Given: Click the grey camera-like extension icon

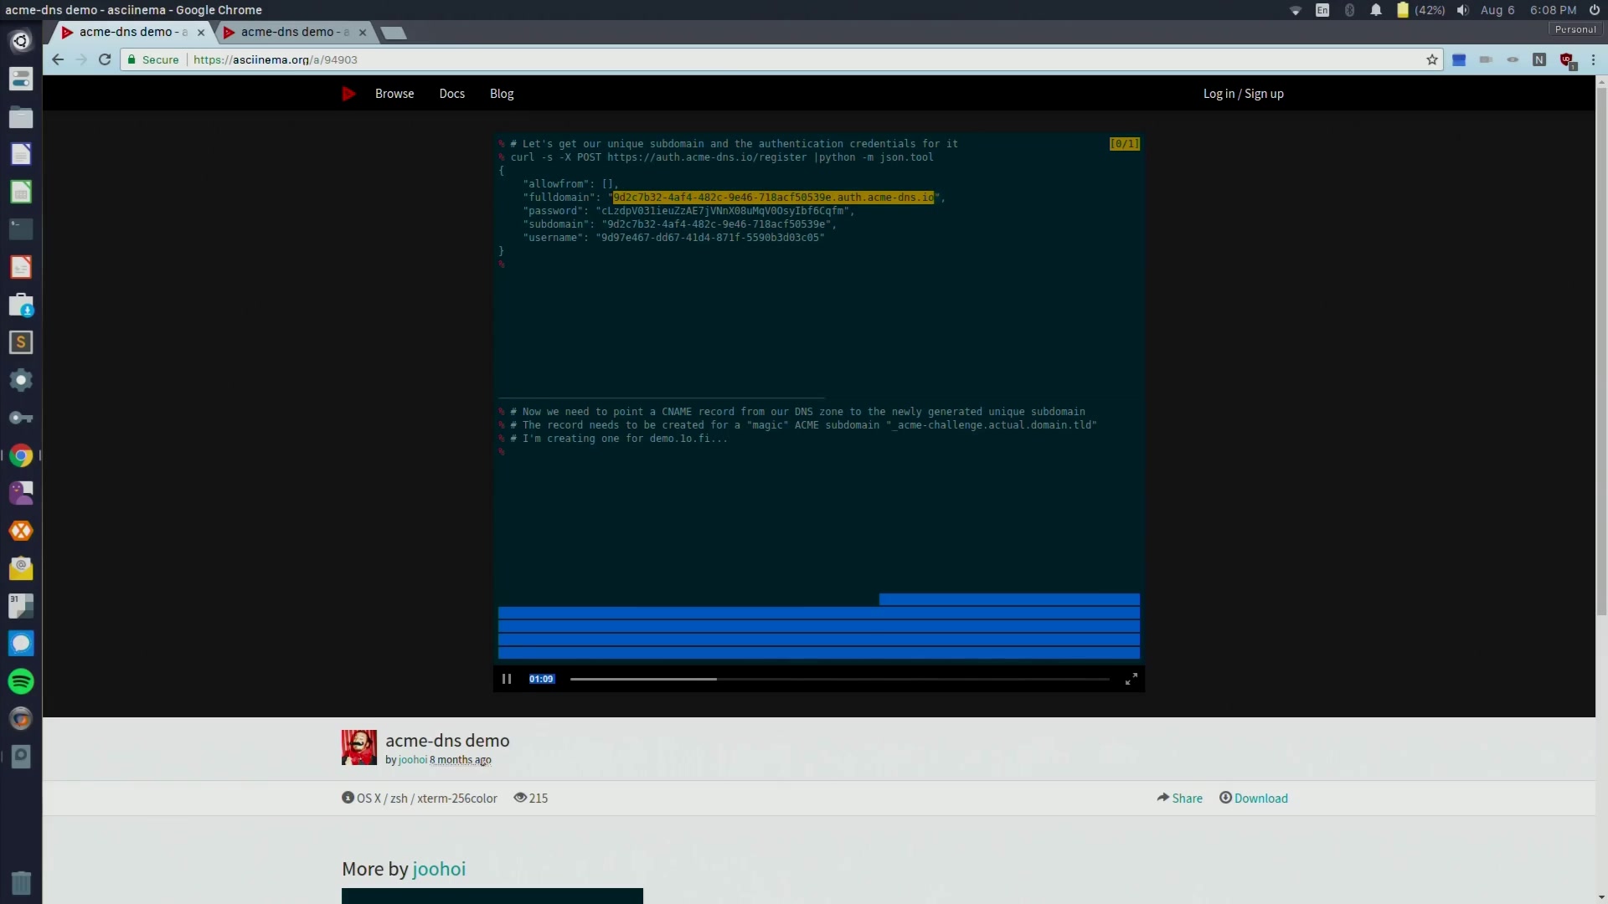Looking at the screenshot, I should point(1486,59).
